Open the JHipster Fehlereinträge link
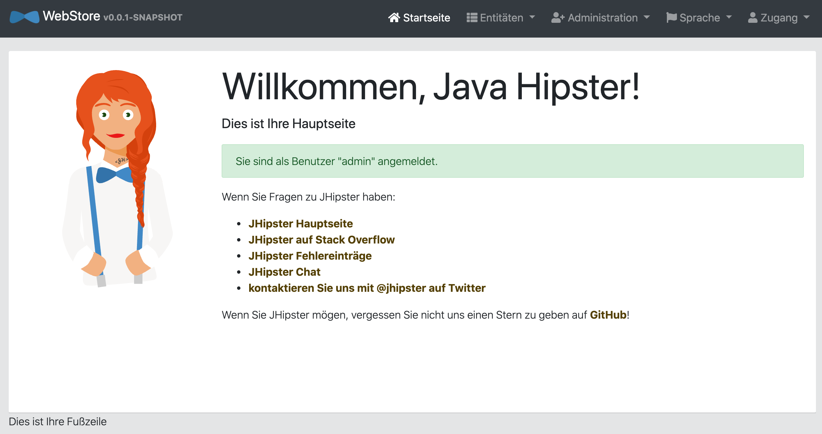Viewport: 822px width, 434px height. 310,256
